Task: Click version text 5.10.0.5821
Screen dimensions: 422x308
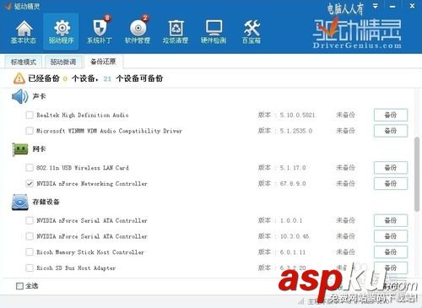Action: tap(297, 115)
